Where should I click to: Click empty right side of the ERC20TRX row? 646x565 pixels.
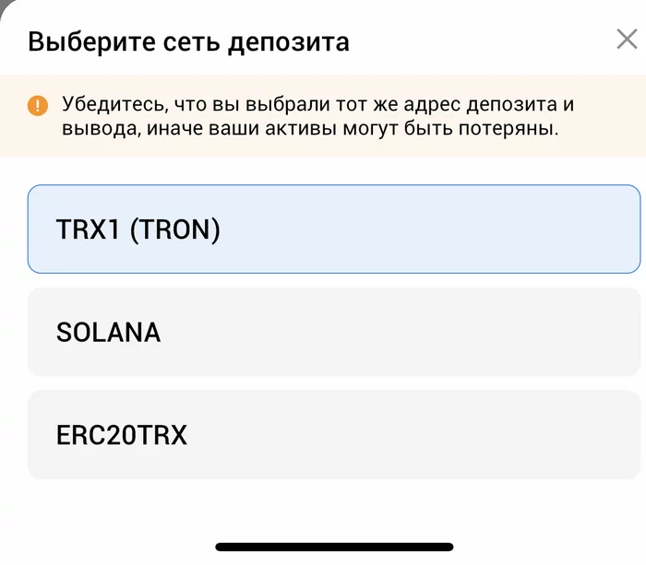point(453,434)
